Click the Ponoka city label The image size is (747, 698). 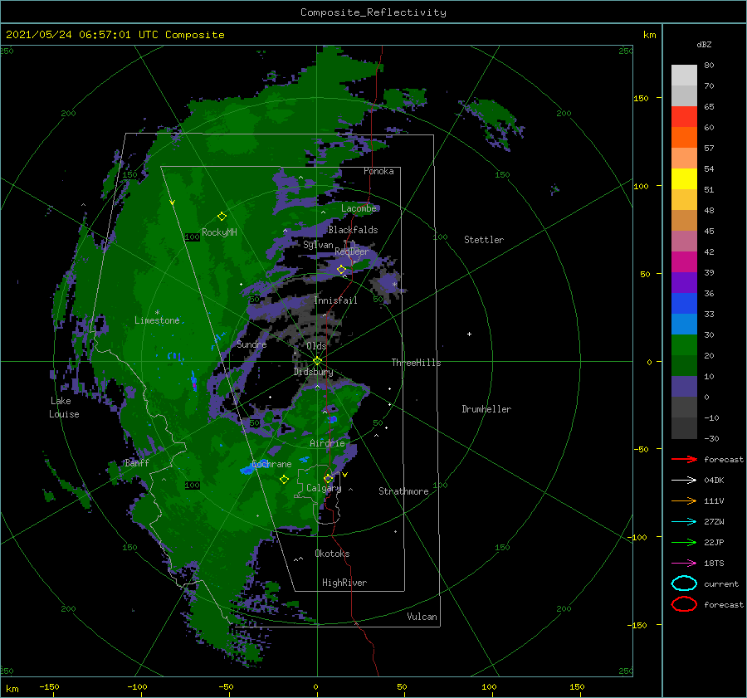pos(378,171)
